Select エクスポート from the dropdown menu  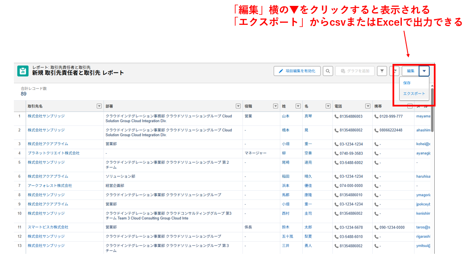tap(414, 93)
